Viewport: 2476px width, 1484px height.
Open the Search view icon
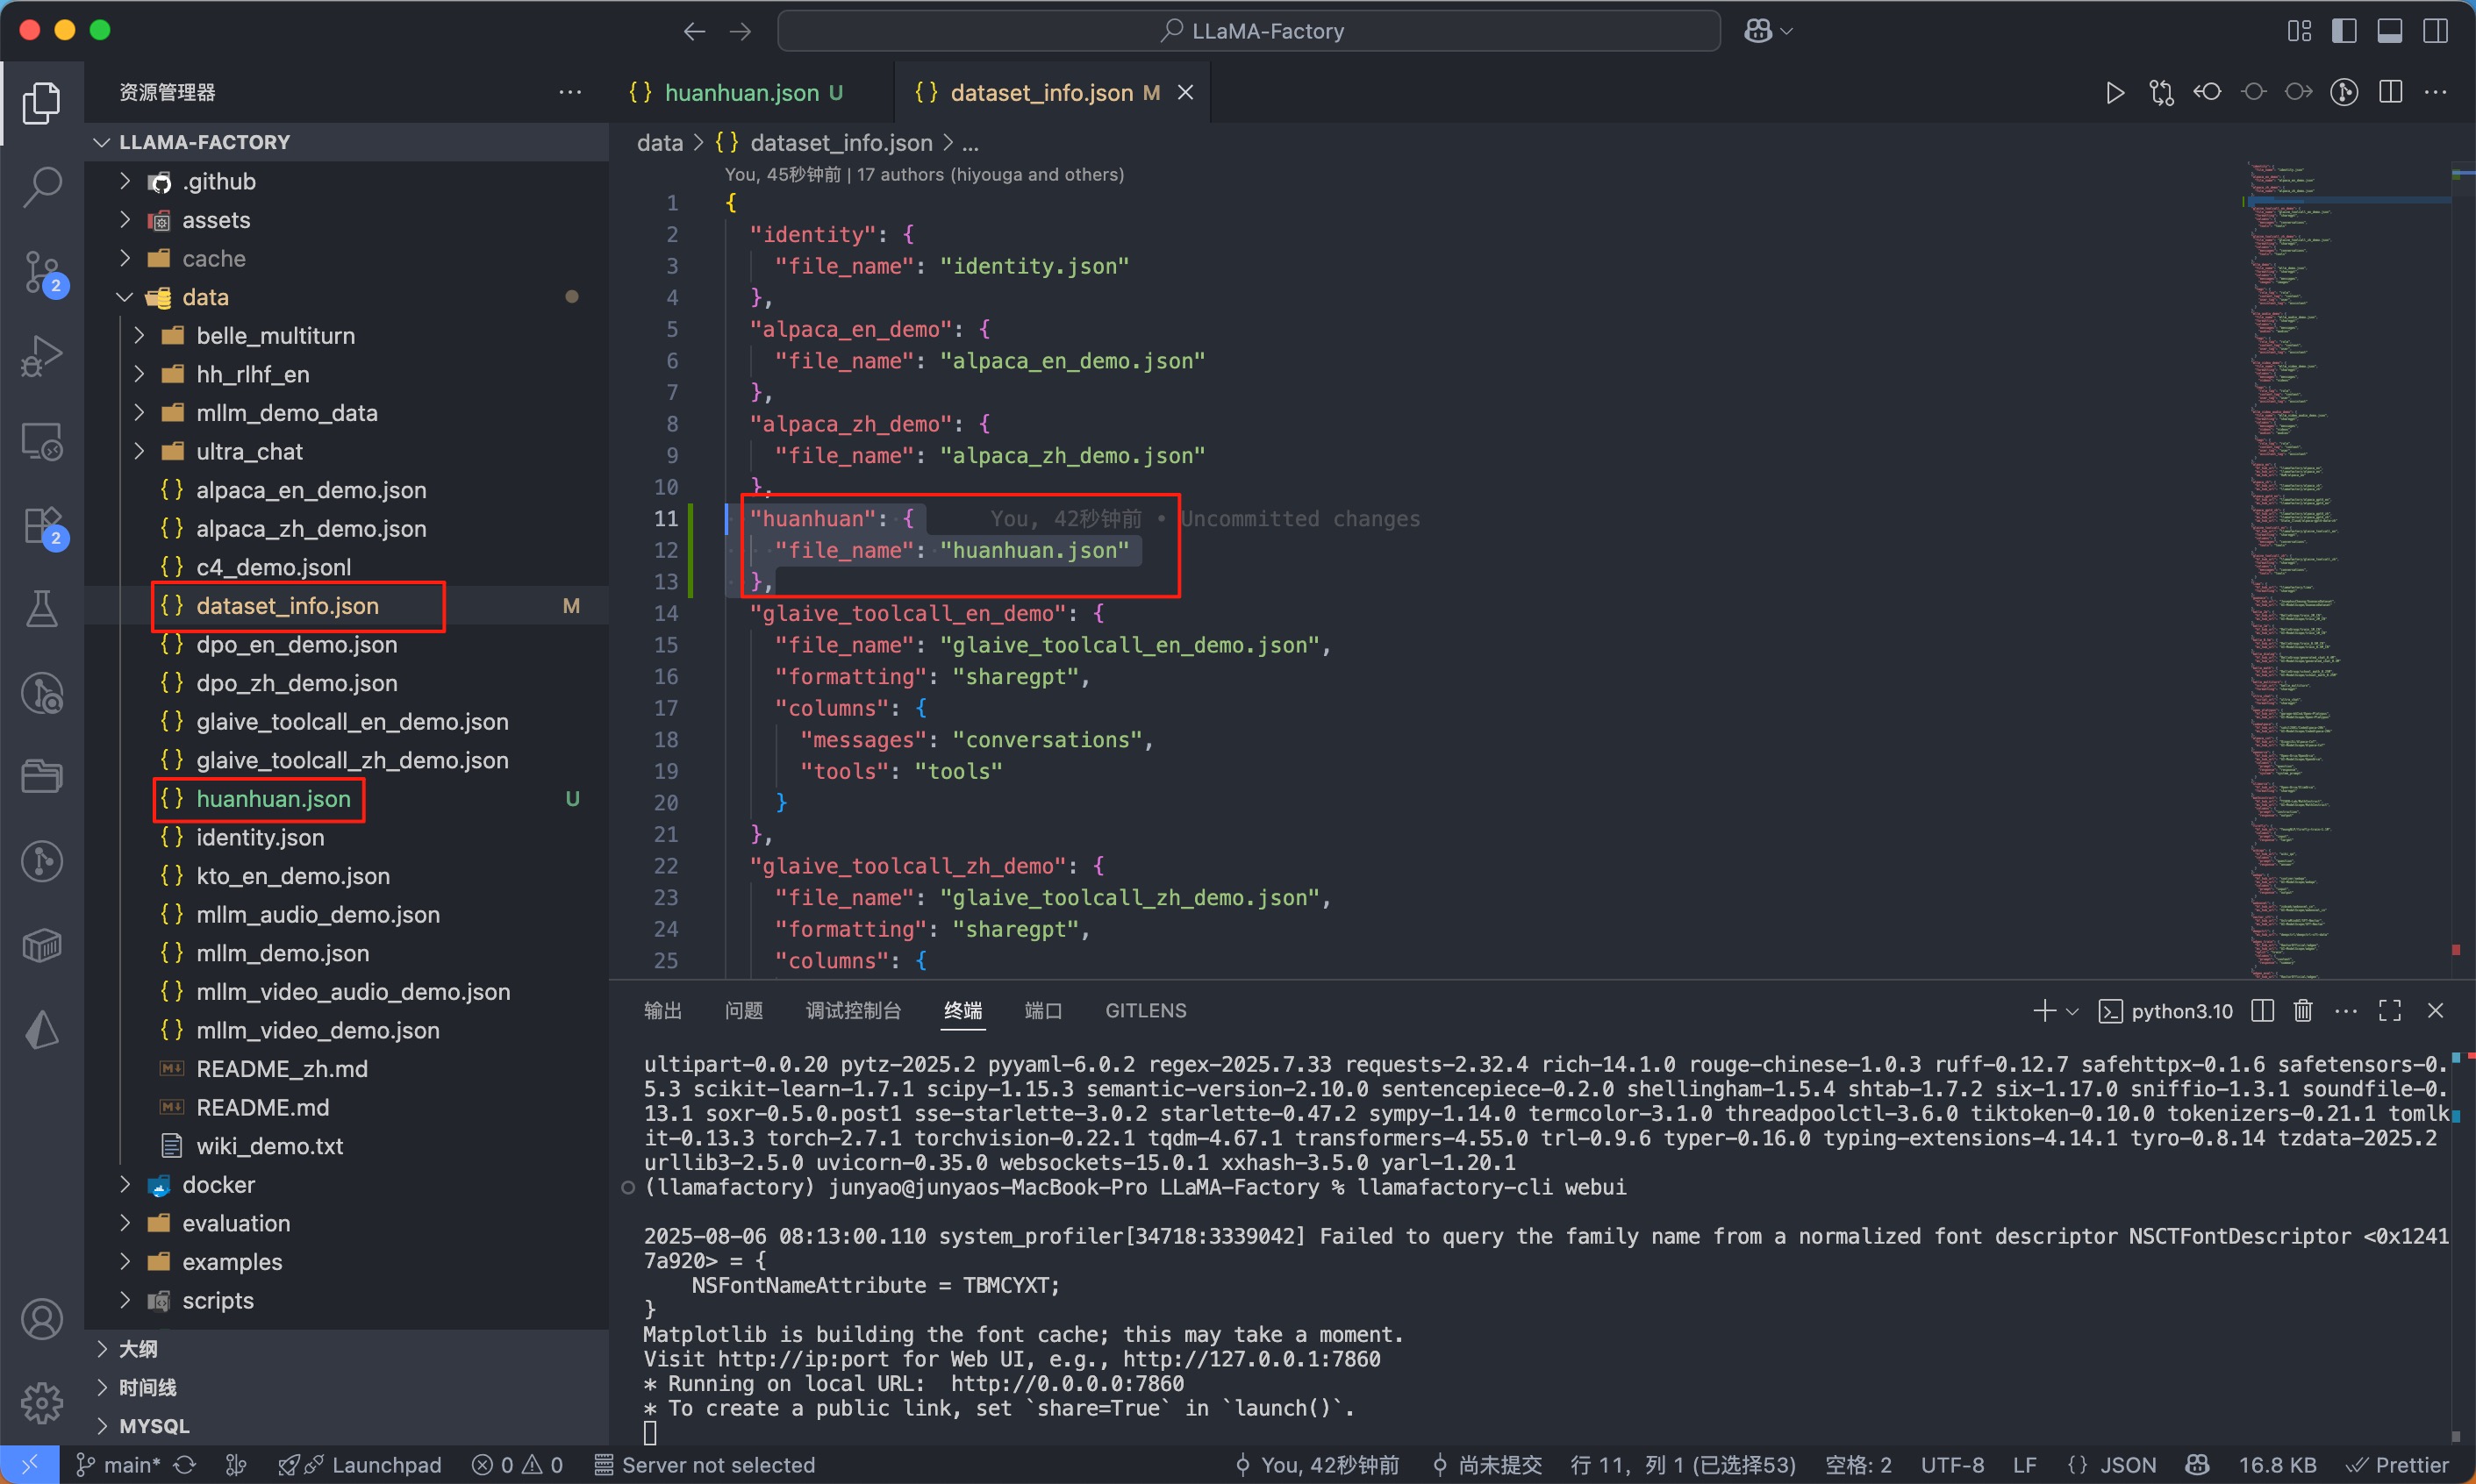point(41,187)
